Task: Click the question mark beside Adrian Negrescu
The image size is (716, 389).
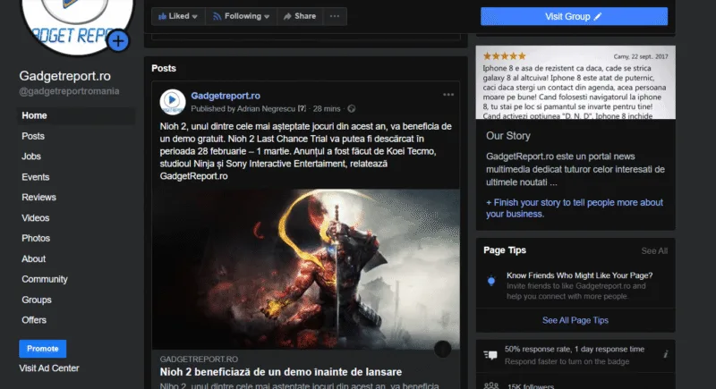Action: [302, 109]
